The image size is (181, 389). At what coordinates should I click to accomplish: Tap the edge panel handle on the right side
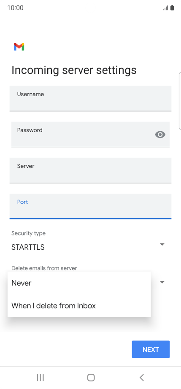tap(180, 101)
